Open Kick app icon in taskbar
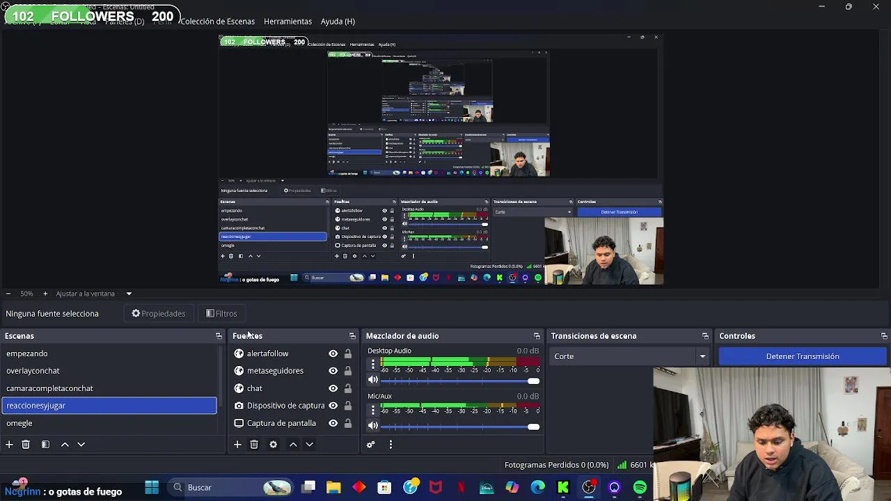The height and width of the screenshot is (501, 891). click(563, 488)
